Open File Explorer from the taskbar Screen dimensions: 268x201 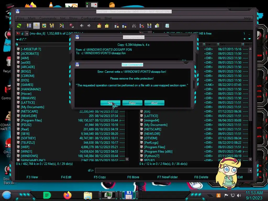(x=88, y=196)
